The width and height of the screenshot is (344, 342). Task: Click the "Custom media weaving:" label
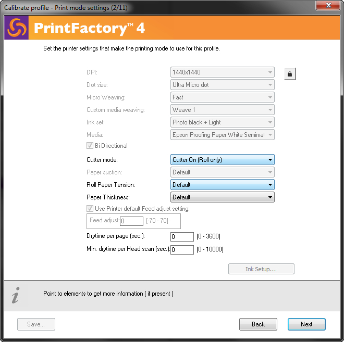point(116,110)
